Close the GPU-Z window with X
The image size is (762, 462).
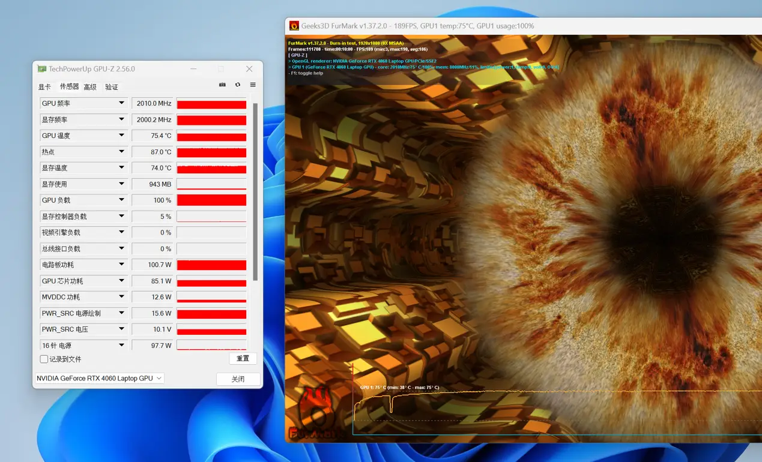pos(249,69)
